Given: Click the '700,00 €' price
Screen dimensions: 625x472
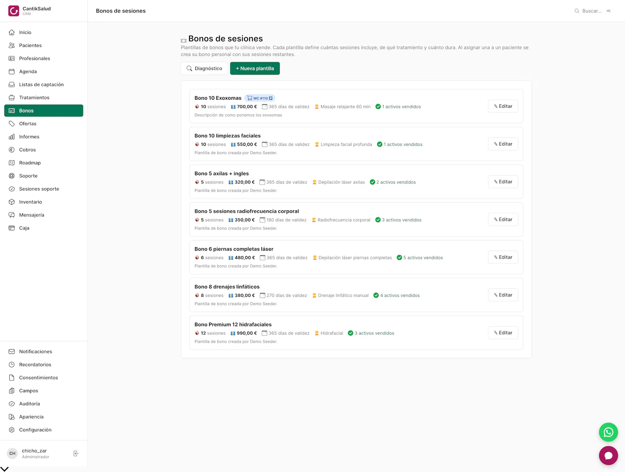Looking at the screenshot, I should coord(247,107).
